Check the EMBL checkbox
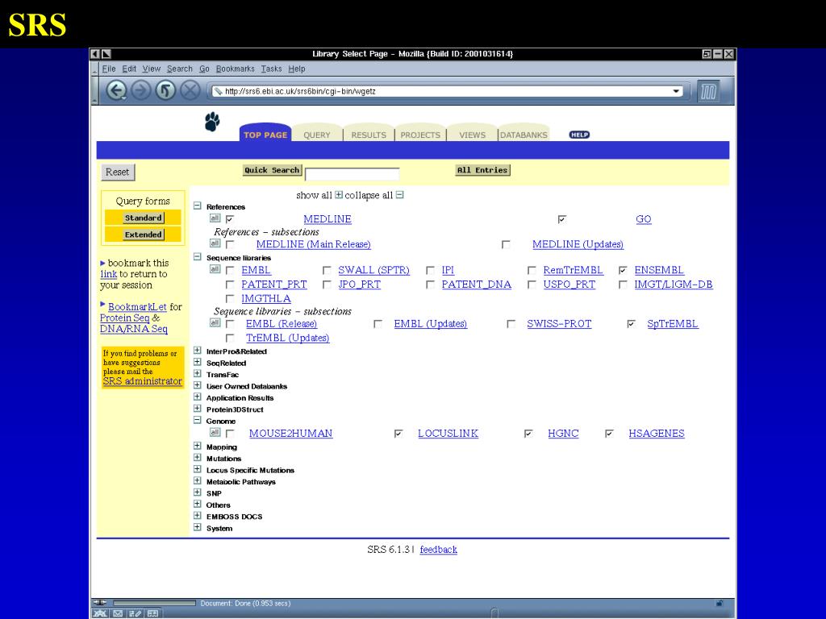The image size is (826, 619). pyautogui.click(x=230, y=270)
